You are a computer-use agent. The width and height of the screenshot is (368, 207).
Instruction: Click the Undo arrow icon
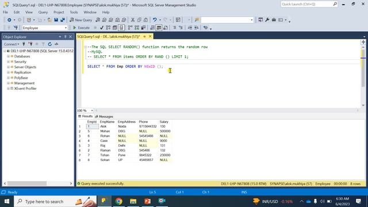pyautogui.click(x=155, y=20)
